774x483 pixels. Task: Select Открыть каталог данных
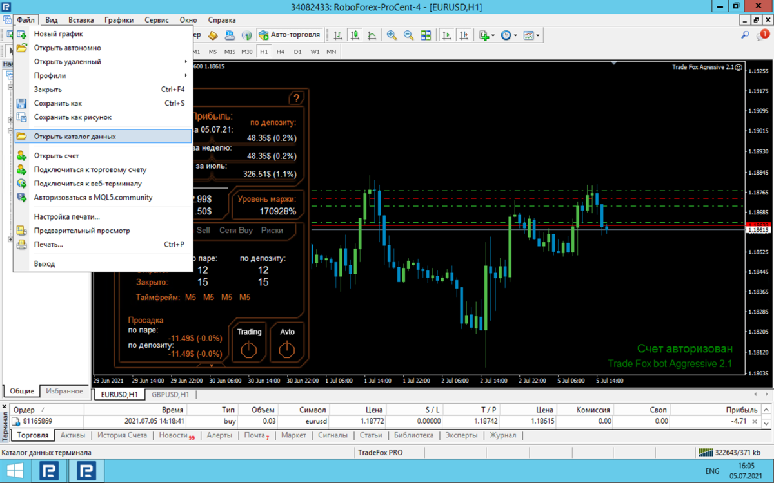point(103,137)
